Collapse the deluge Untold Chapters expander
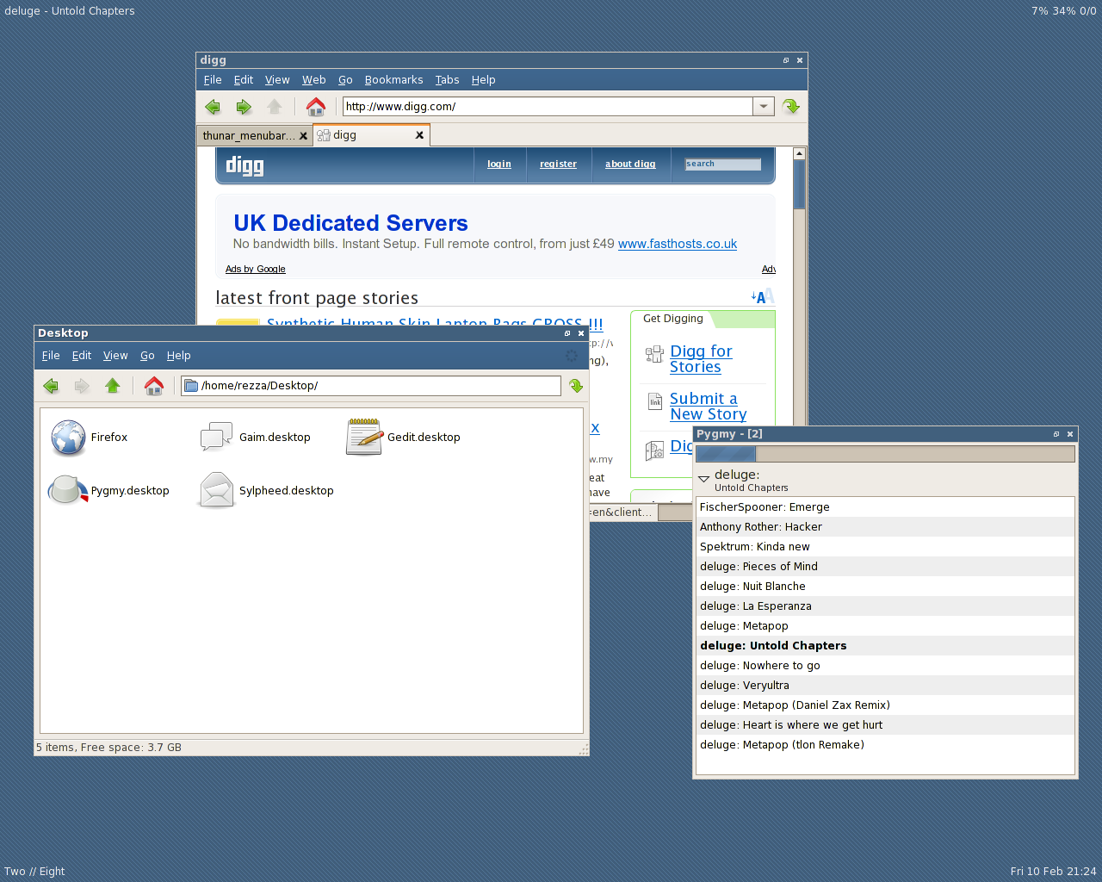The height and width of the screenshot is (882, 1102). (703, 478)
